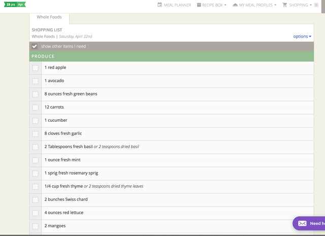This screenshot has height=236, width=325.
Task: Check off 1 avocado
Action: tap(36, 81)
